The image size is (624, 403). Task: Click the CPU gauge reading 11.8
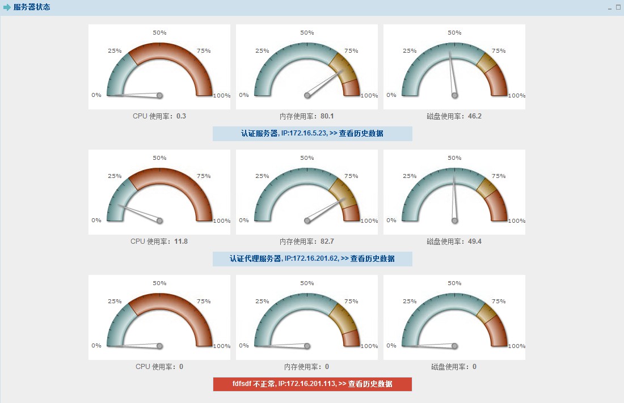coord(159,192)
